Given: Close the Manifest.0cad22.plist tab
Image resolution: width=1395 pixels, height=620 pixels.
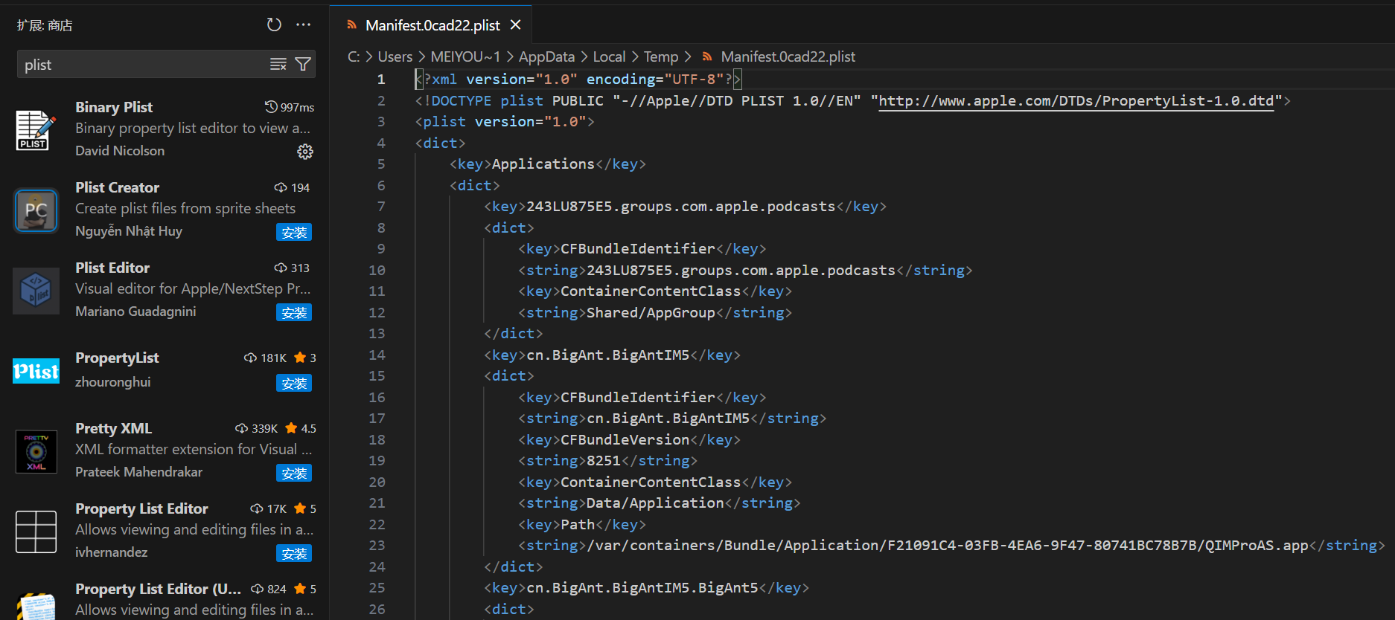Looking at the screenshot, I should pyautogui.click(x=515, y=25).
